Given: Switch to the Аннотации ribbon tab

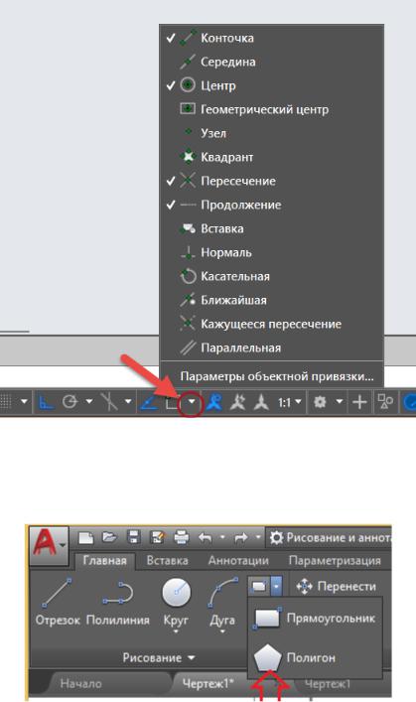Looking at the screenshot, I should click(x=238, y=561).
